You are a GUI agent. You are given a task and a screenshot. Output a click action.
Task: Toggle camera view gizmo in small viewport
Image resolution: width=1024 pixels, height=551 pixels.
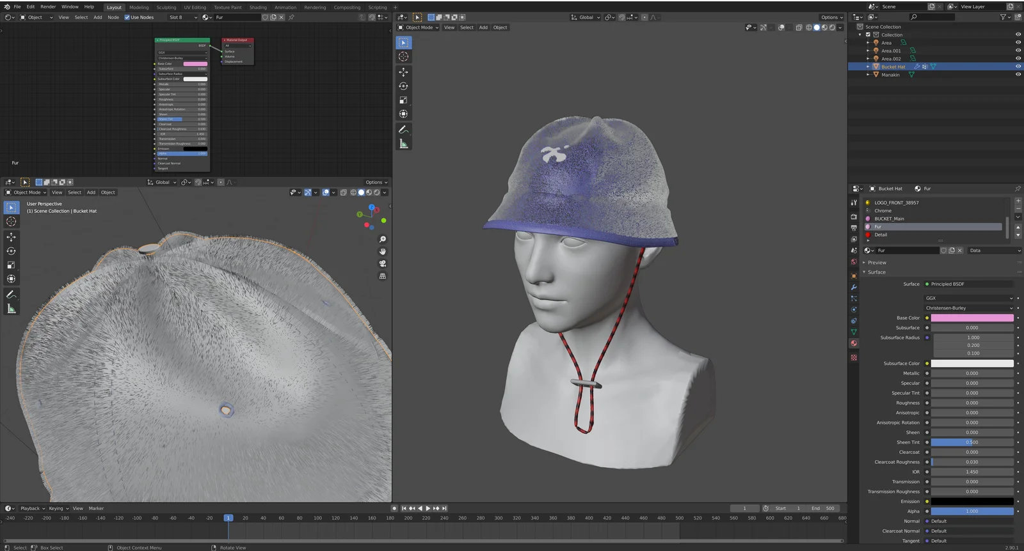(383, 263)
